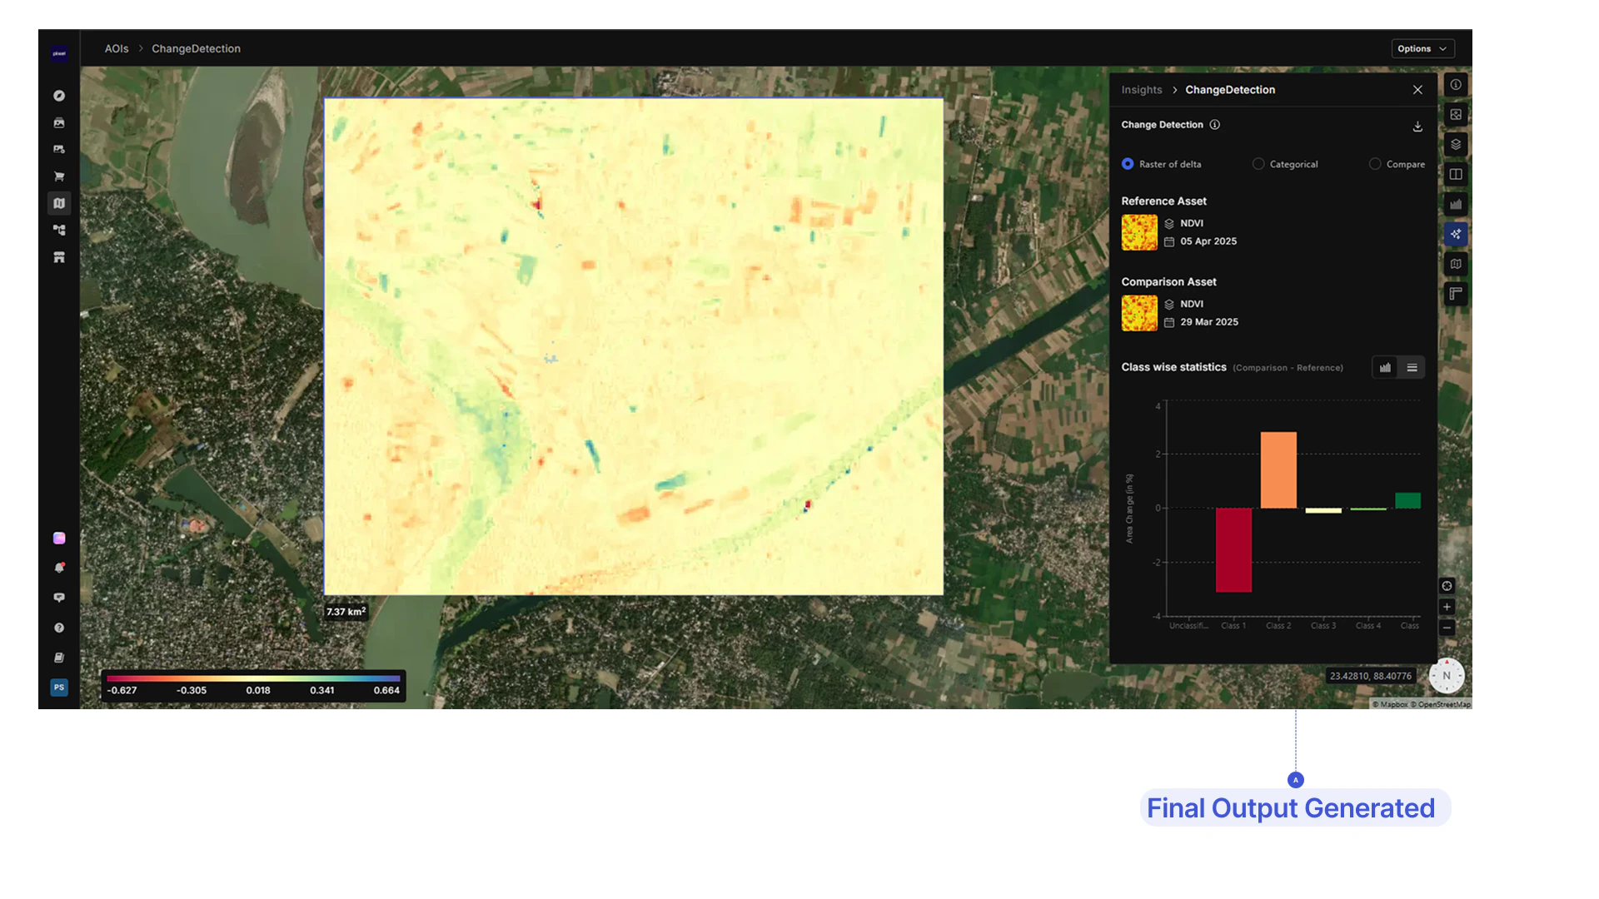Close the ChangeDetection panel
This screenshot has height=899, width=1599.
tap(1417, 90)
